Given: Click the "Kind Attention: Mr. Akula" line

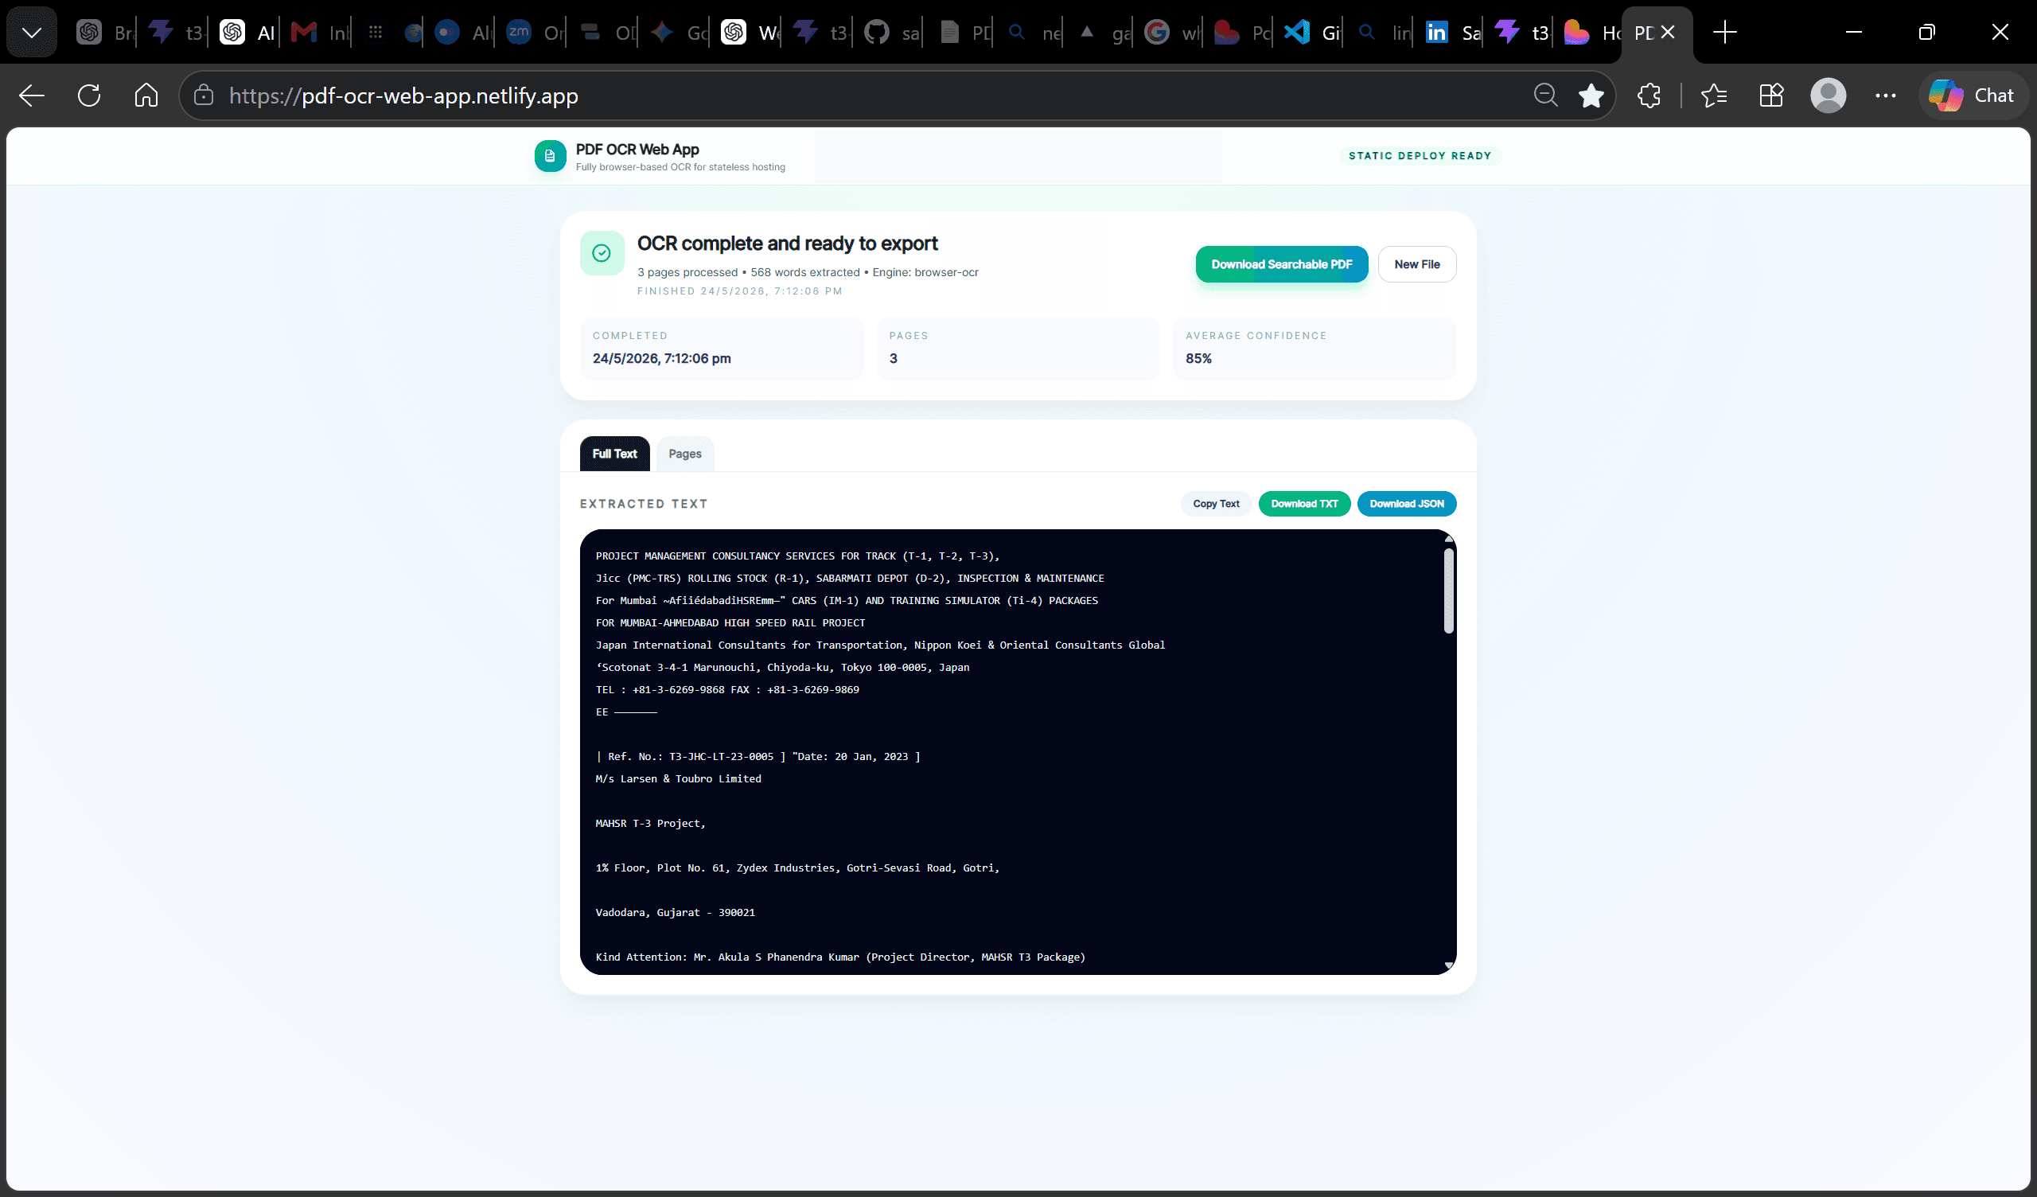Looking at the screenshot, I should (x=841, y=957).
